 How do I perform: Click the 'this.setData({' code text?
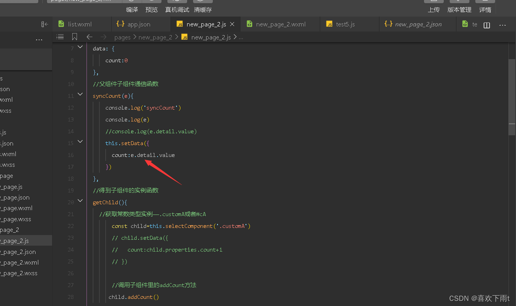[128, 143]
